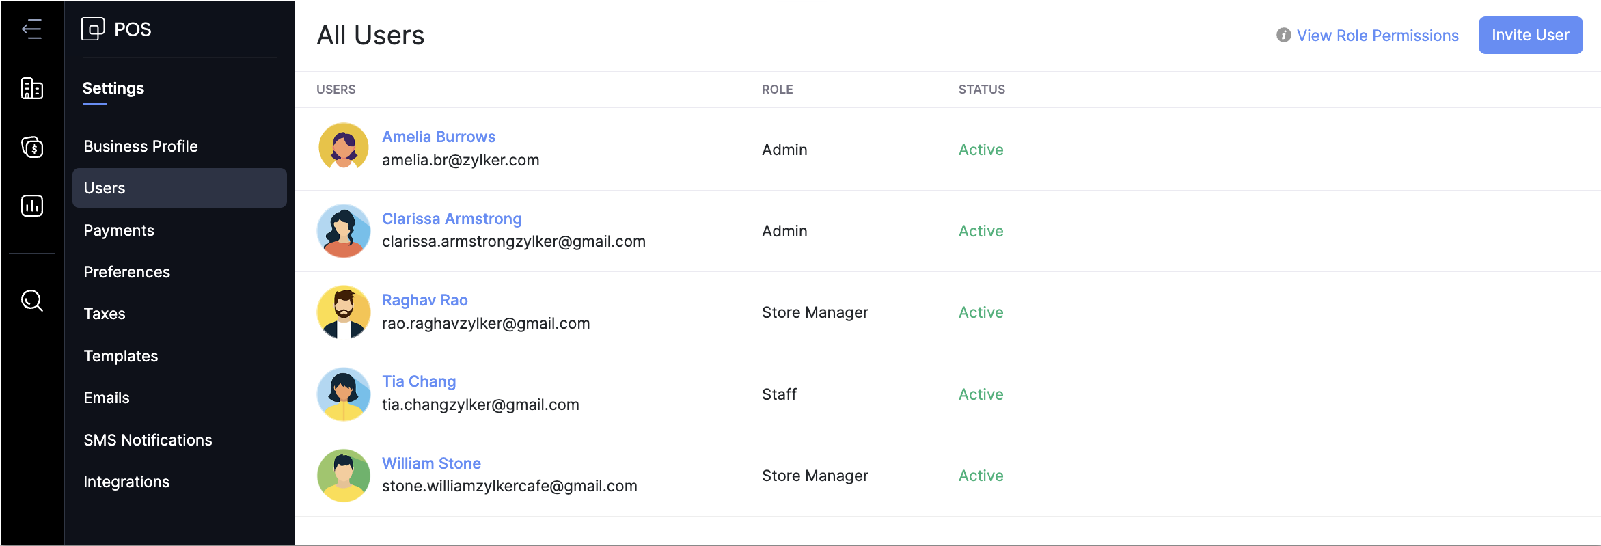Open Clarissa Armstrong's user profile link
The width and height of the screenshot is (1601, 546).
tap(452, 219)
